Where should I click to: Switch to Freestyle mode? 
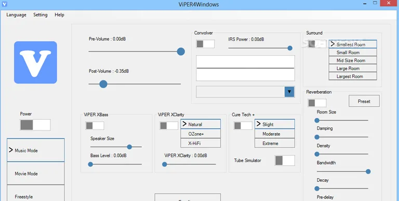point(36,193)
